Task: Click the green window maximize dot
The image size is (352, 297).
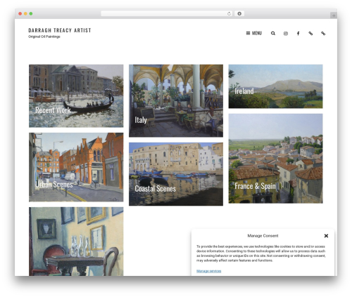Action: point(31,14)
